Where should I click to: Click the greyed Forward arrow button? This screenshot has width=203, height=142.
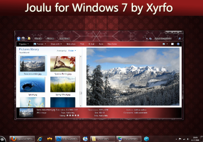(23, 39)
